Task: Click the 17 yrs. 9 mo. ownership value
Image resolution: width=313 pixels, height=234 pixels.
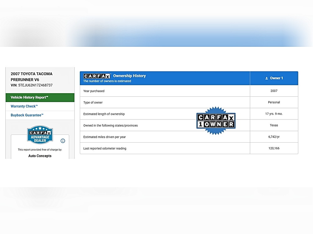Action: click(x=274, y=114)
